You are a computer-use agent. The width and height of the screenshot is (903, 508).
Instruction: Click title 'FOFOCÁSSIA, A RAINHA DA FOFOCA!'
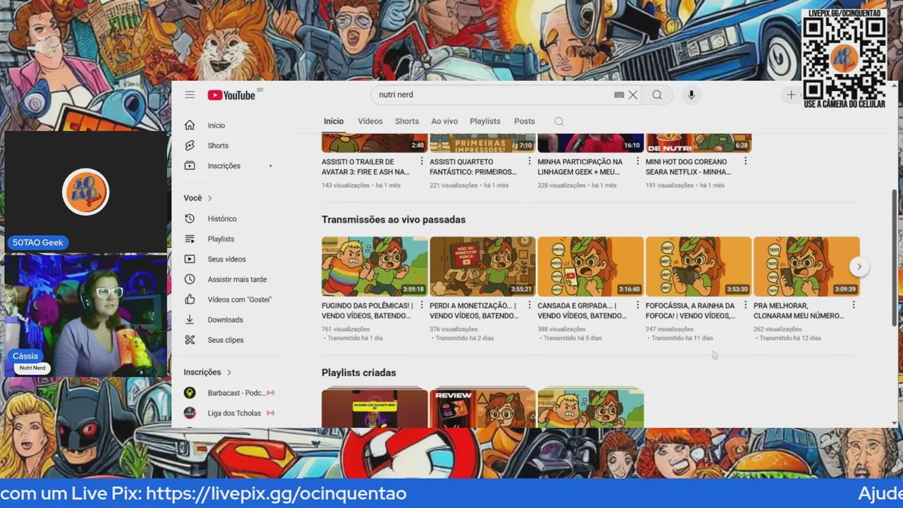[x=691, y=310]
